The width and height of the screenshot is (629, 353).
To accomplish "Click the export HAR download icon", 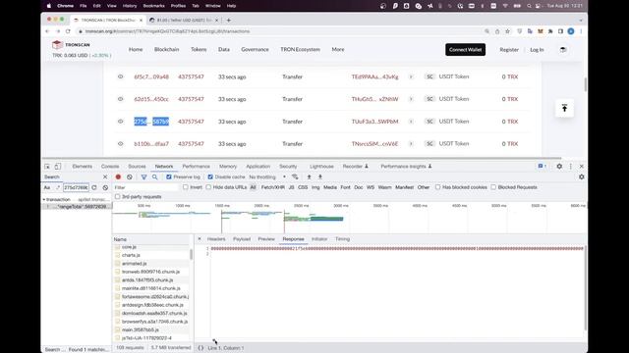I will click(x=320, y=176).
